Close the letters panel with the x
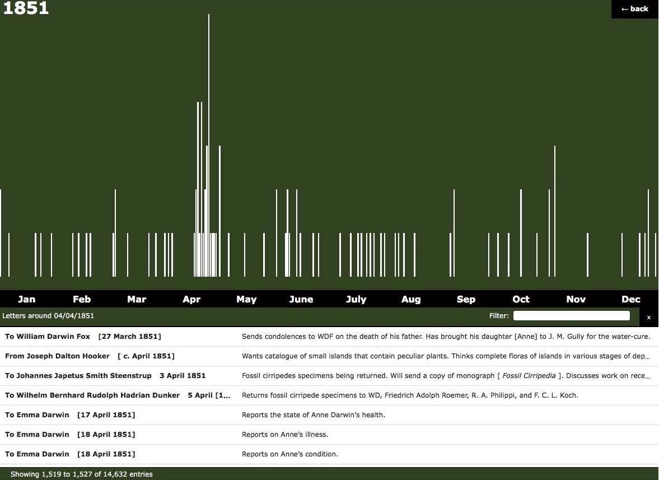The height and width of the screenshot is (480, 659). click(648, 317)
